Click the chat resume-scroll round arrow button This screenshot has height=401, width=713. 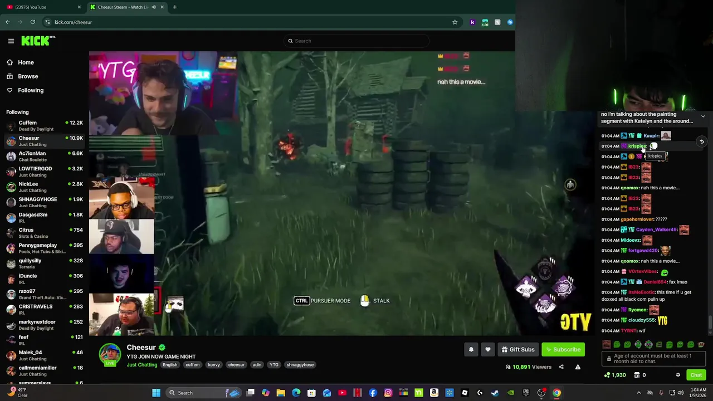(x=702, y=142)
